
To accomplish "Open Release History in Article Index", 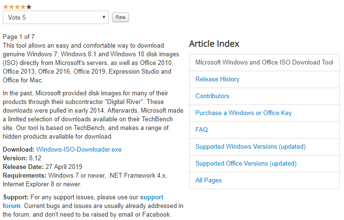I will pyautogui.click(x=217, y=79).
